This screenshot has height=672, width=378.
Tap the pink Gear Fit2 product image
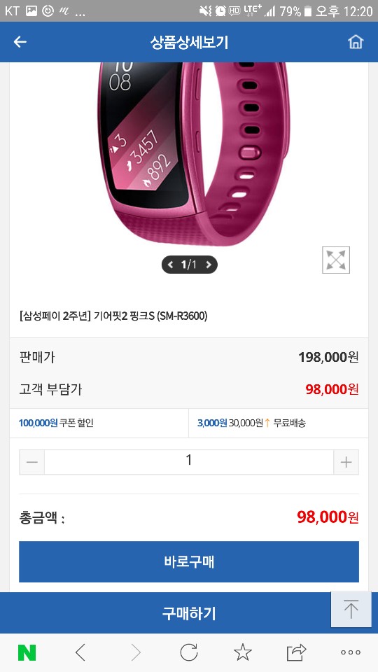point(194,154)
